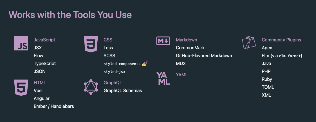
Task: Click the GraphQL logo icon
Action: (91, 87)
